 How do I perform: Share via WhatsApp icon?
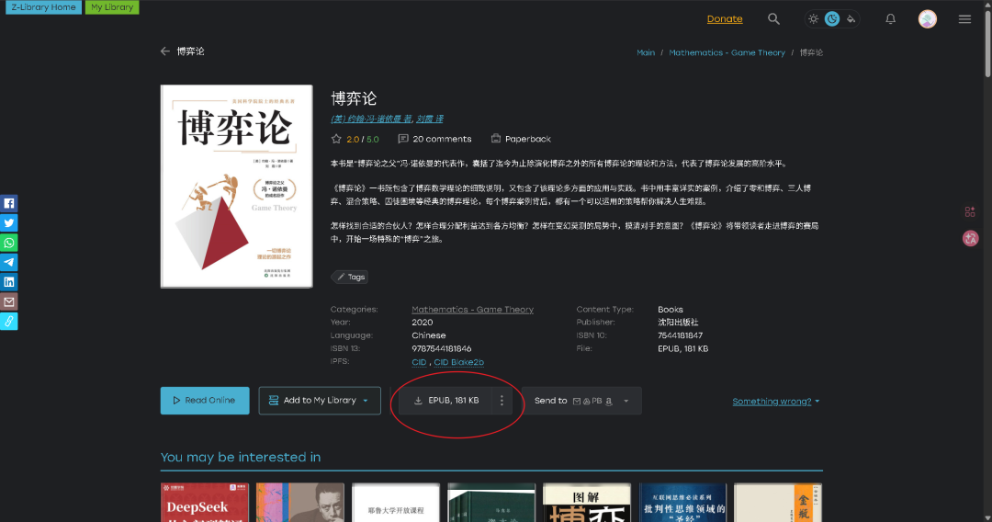(x=9, y=243)
